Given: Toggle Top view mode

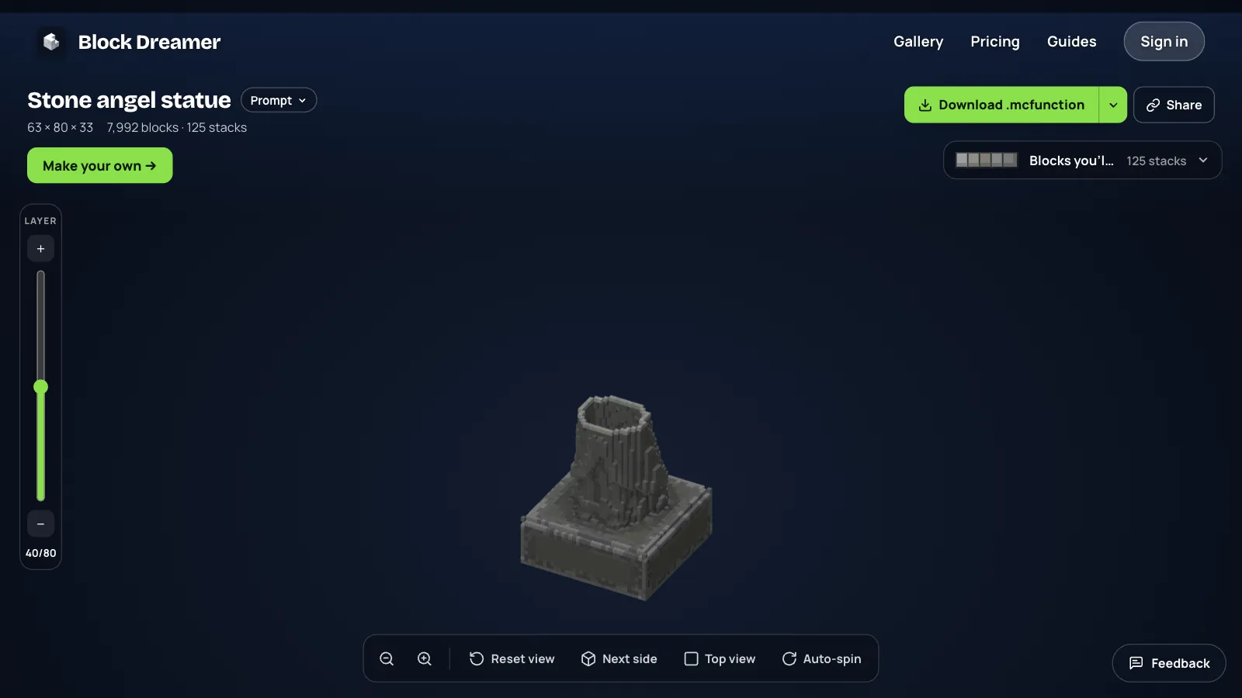Looking at the screenshot, I should [720, 658].
